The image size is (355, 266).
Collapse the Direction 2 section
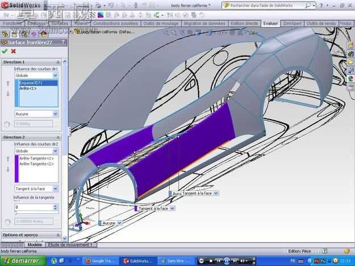pyautogui.click(x=58, y=137)
